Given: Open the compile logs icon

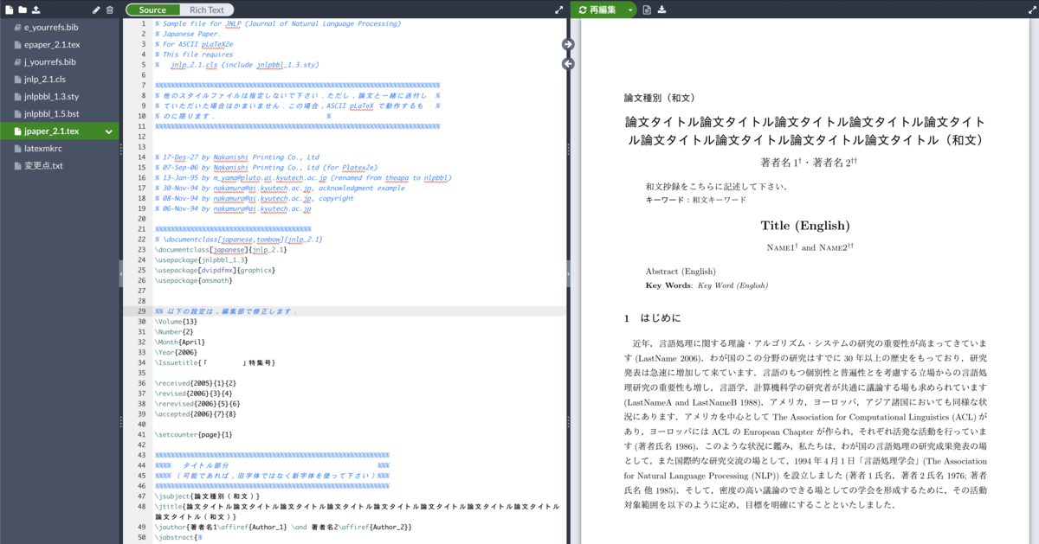Looking at the screenshot, I should click(x=648, y=10).
